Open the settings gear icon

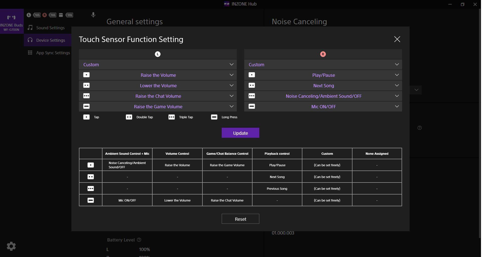[11, 246]
